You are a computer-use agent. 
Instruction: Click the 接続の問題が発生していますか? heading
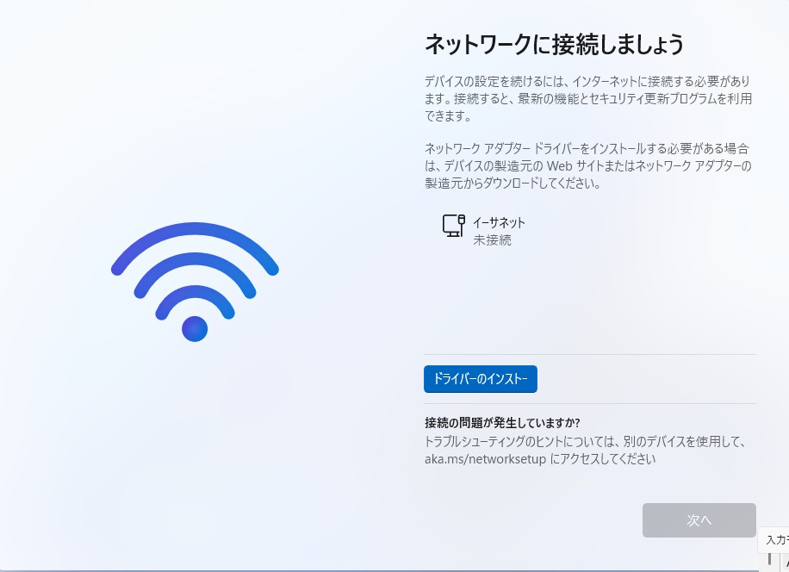[502, 422]
